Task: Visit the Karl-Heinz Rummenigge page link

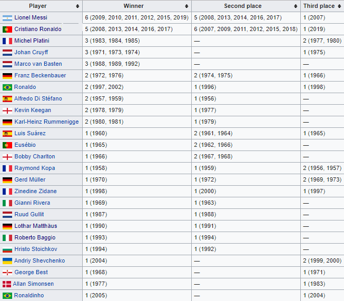Action: (46, 122)
